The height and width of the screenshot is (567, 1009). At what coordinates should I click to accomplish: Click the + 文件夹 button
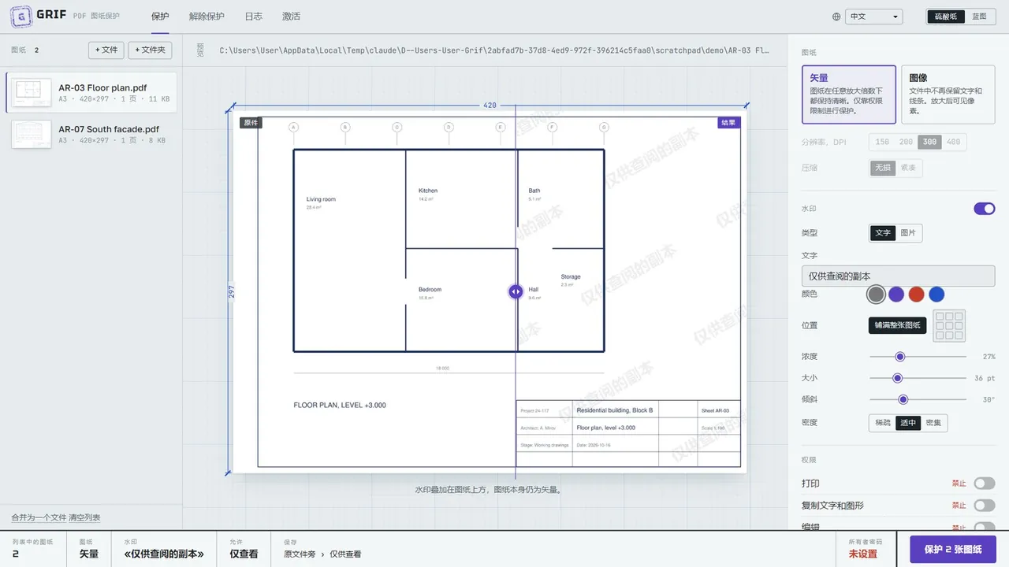(150, 50)
